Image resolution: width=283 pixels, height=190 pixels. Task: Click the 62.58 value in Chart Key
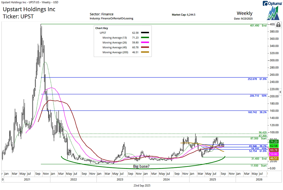[135, 33]
